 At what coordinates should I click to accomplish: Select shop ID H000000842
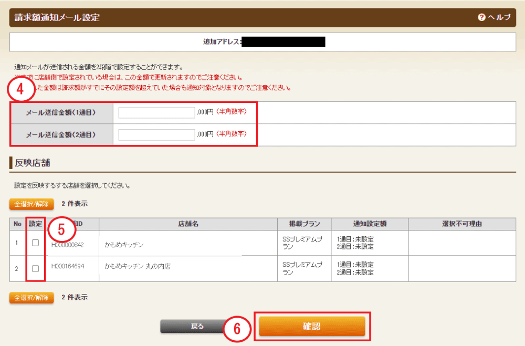[67, 245]
